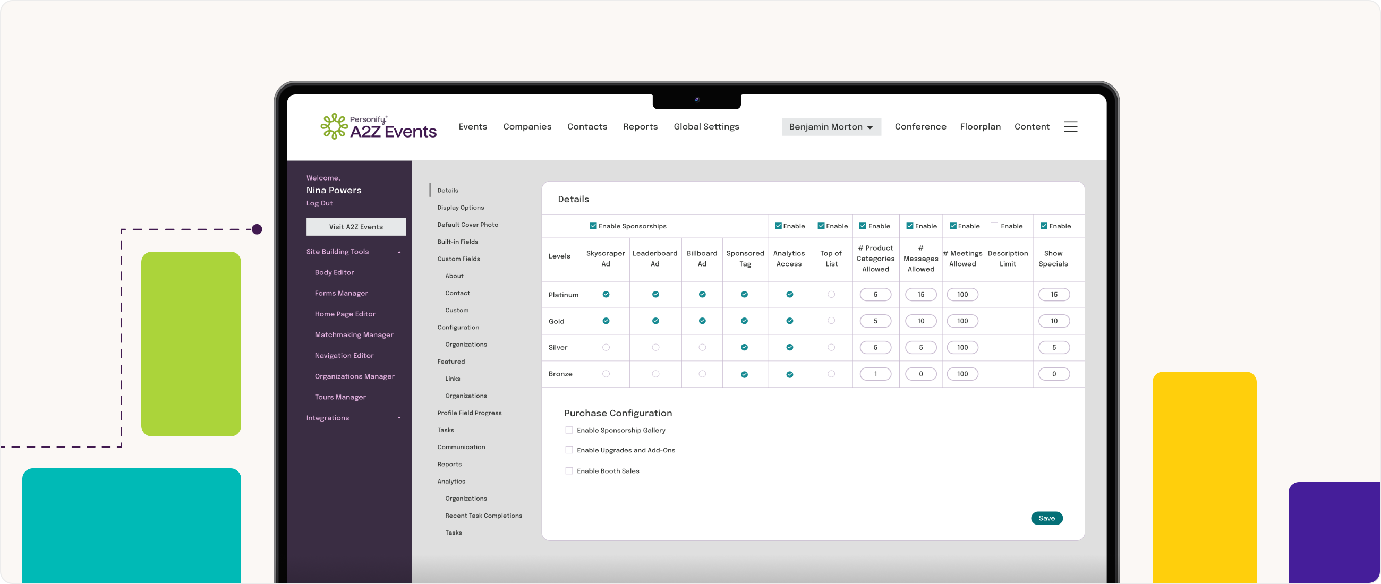Open the hamburger menu icon
This screenshot has height=584, width=1381.
(x=1070, y=127)
